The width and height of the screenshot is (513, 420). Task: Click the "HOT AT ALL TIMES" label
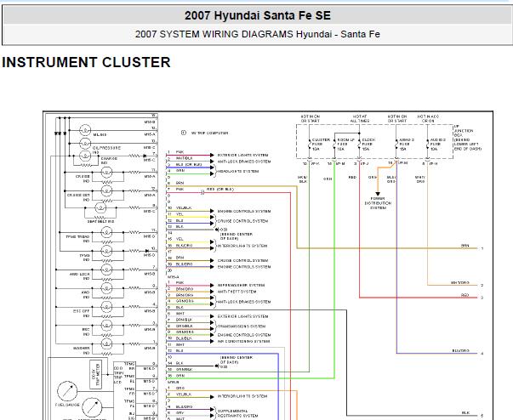click(360, 119)
